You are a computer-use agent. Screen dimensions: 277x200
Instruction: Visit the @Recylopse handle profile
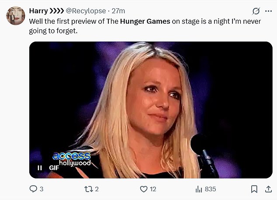pos(86,11)
